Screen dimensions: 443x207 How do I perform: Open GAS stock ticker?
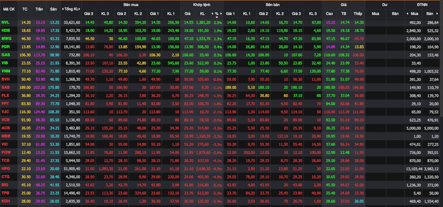[6, 55]
